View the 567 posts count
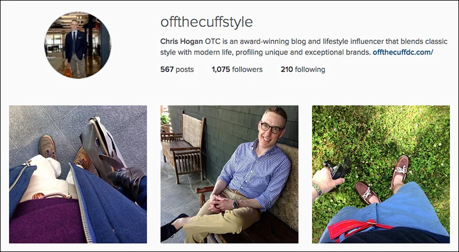Viewport: 459px width, 252px height. 177,70
